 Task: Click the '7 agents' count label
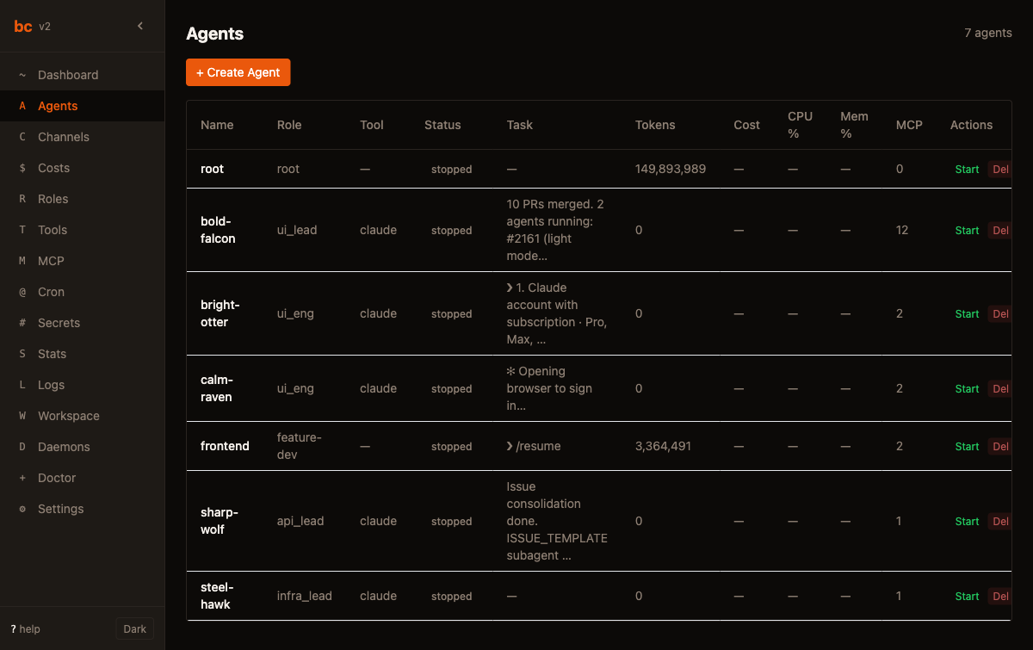tap(988, 33)
